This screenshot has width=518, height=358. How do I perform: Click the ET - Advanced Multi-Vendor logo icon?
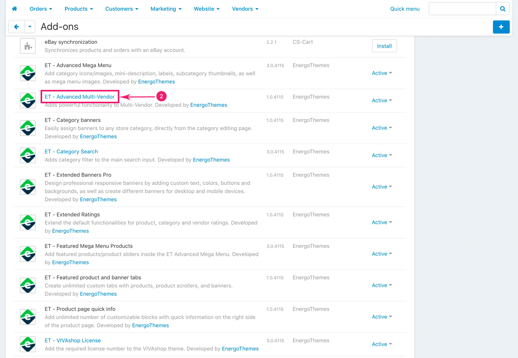coord(28,101)
